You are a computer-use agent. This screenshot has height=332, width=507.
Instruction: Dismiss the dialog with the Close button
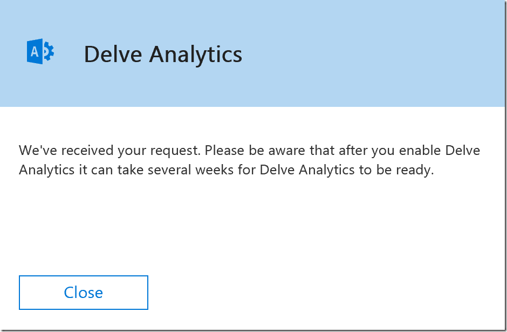pos(84,293)
